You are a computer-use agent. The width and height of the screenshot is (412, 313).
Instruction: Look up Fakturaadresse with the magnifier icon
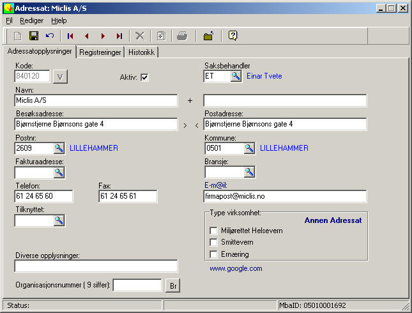pyautogui.click(x=59, y=172)
